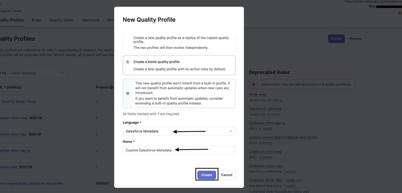Click the home icon at top right
Viewport: 402px width, 193px height.
[x=400, y=13]
